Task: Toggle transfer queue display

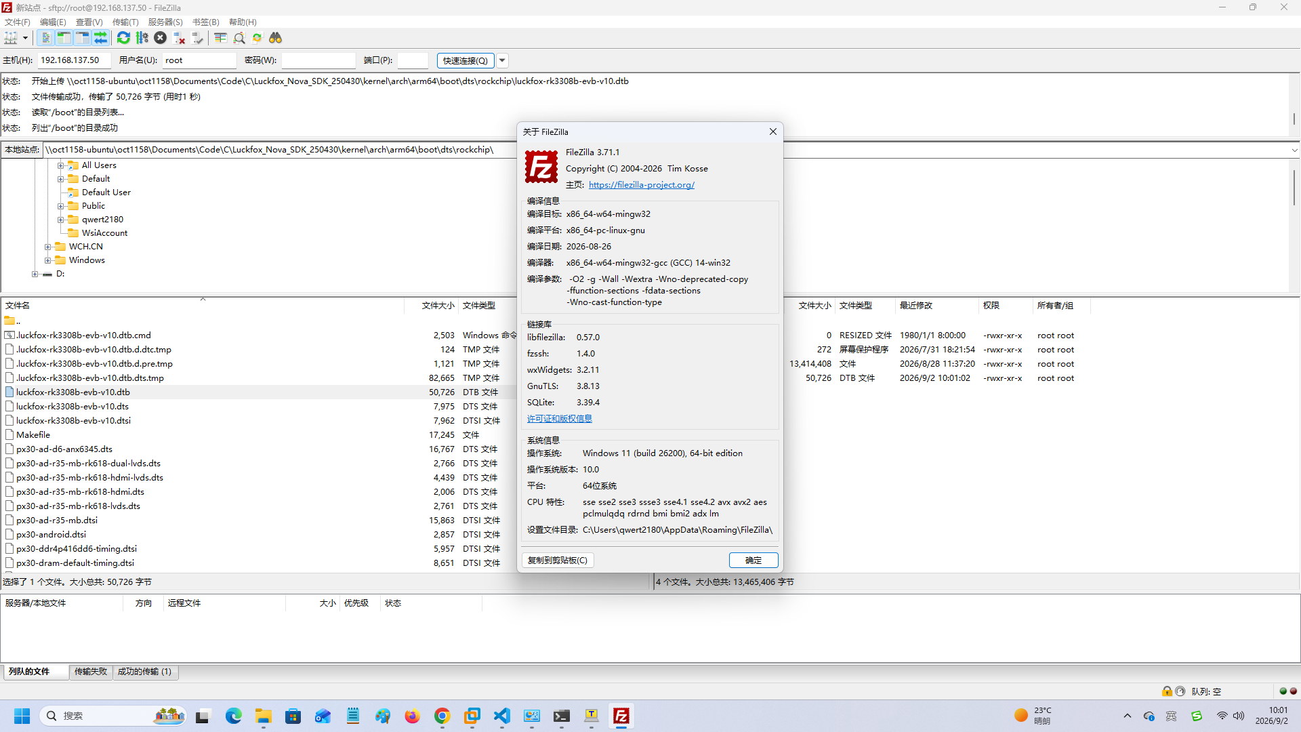Action: pos(100,38)
